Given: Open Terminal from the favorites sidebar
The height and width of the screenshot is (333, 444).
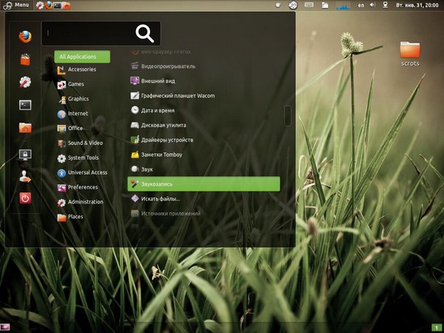Looking at the screenshot, I should click(24, 105).
